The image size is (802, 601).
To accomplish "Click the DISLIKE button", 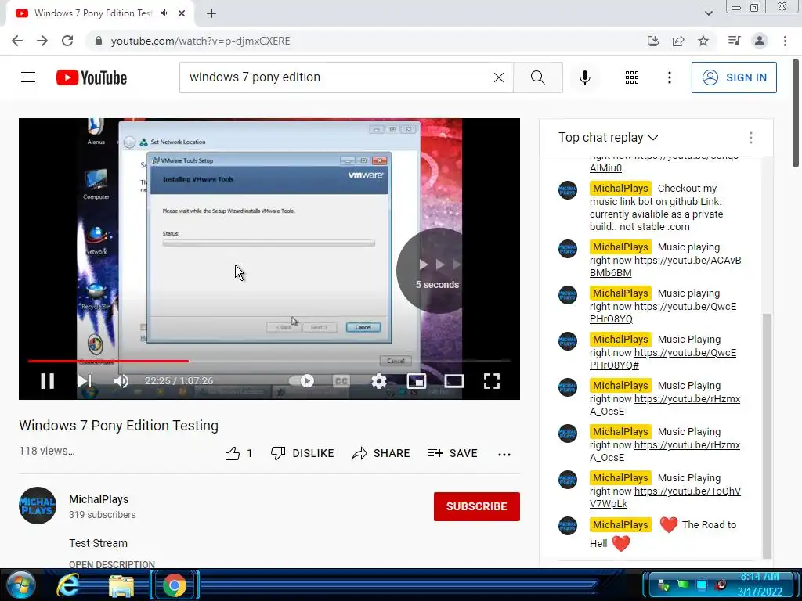I will tap(302, 453).
